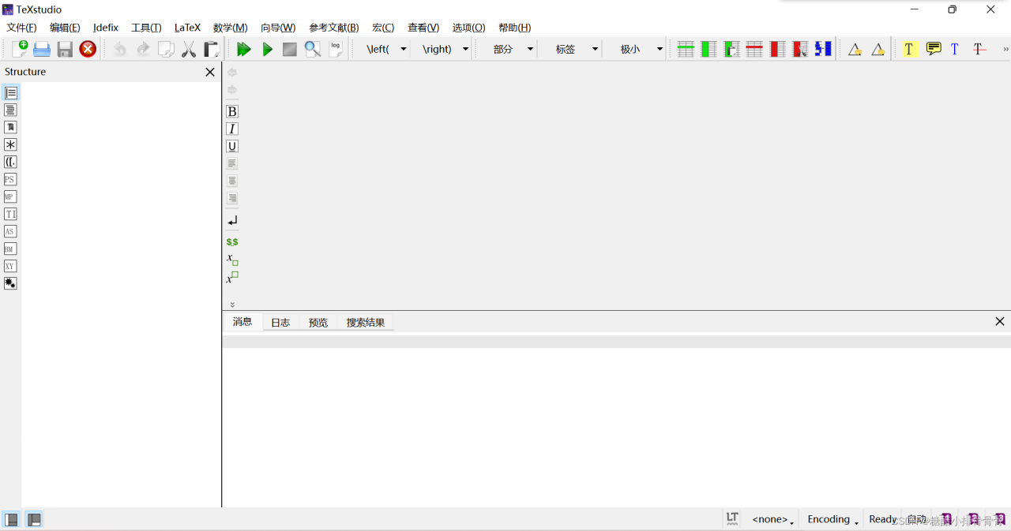This screenshot has width=1011, height=531.
Task: Open the symbols panel marked with asterisk
Action: [x=10, y=144]
